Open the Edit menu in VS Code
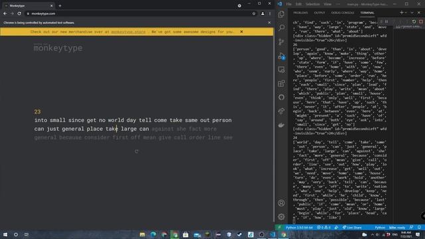The height and width of the screenshot is (239, 425). (298, 4)
